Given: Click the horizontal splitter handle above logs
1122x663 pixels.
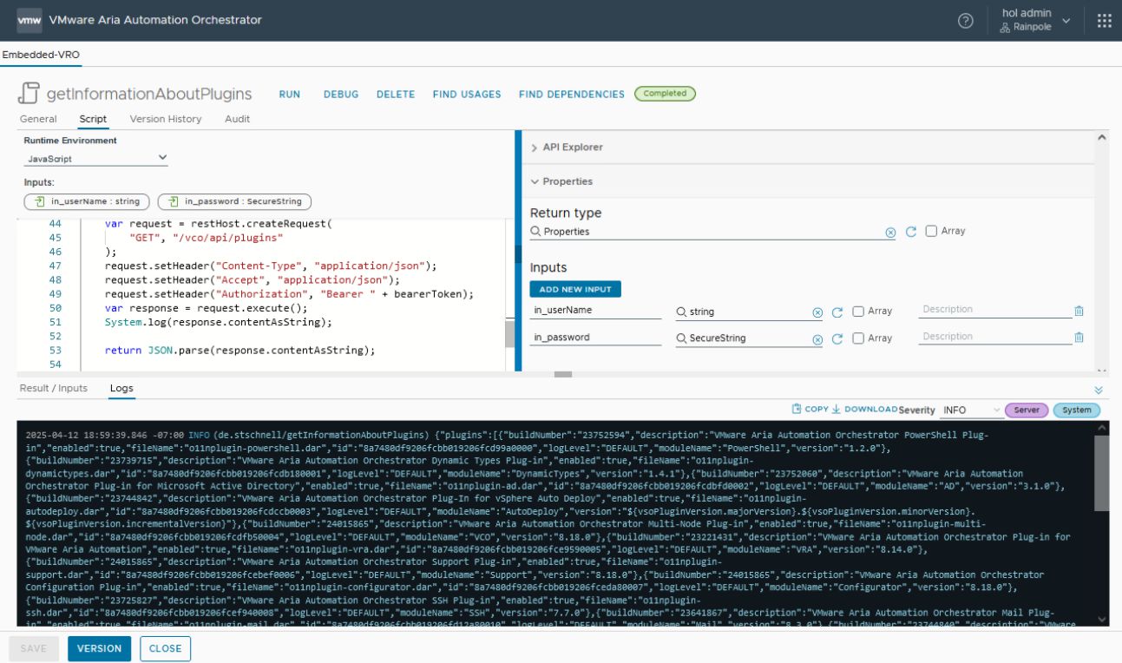Looking at the screenshot, I should coord(563,375).
